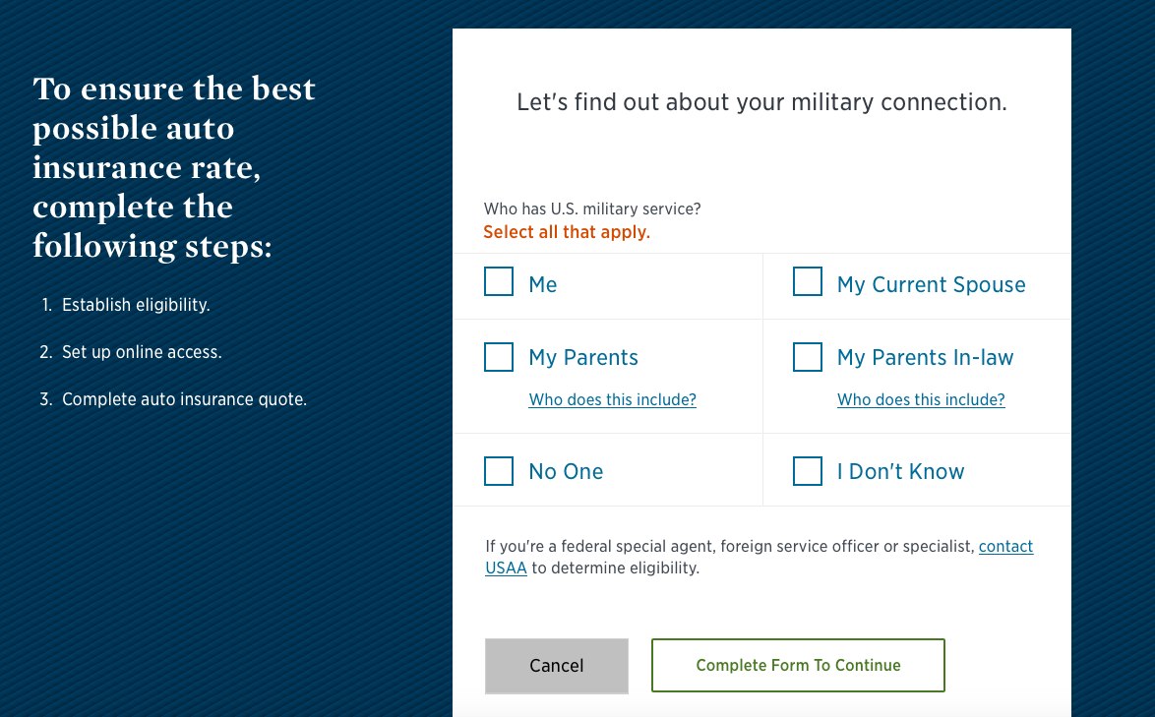
Task: Check the "No One" checkbox
Action: tap(499, 470)
